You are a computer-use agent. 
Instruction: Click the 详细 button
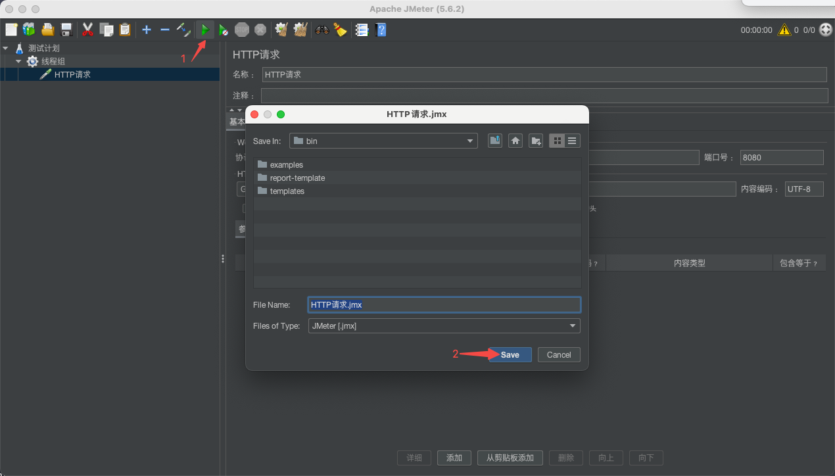click(x=414, y=458)
